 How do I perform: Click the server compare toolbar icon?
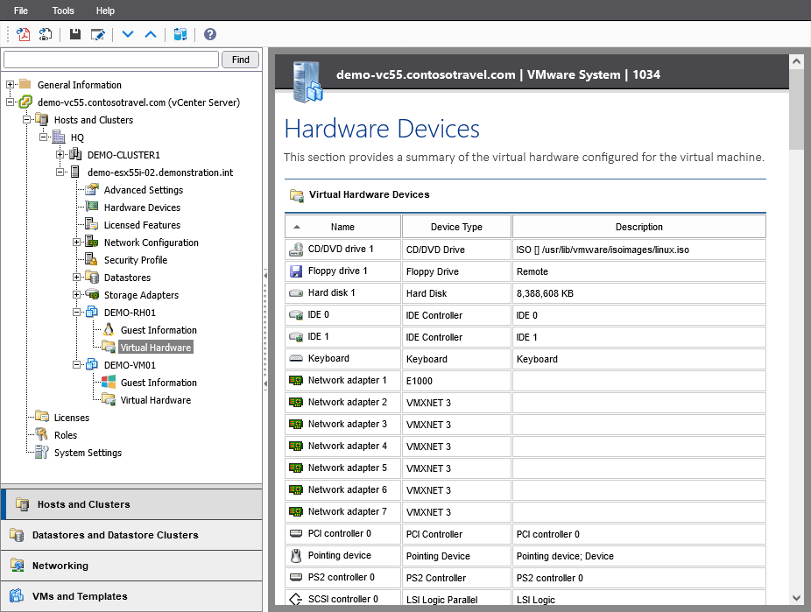180,35
